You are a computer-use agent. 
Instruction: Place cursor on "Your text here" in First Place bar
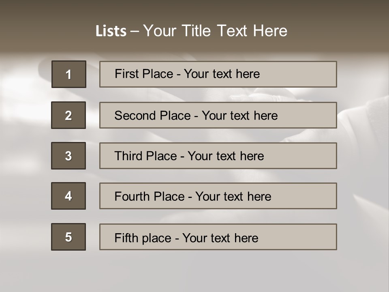222,74
